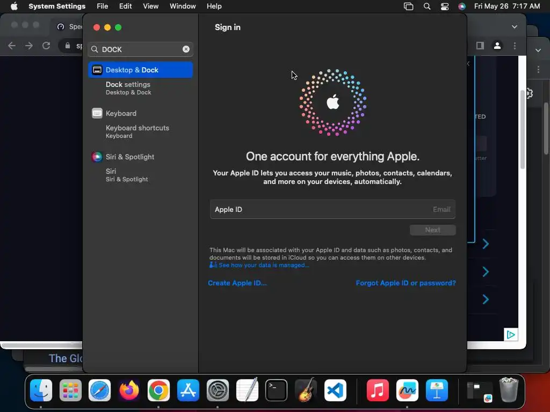550x412 pixels.
Task: Toggle Chrome's side panel icon
Action: (x=480, y=46)
